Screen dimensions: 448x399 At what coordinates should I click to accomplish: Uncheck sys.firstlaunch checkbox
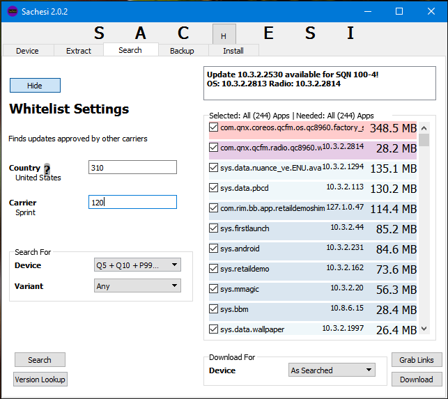click(x=213, y=228)
